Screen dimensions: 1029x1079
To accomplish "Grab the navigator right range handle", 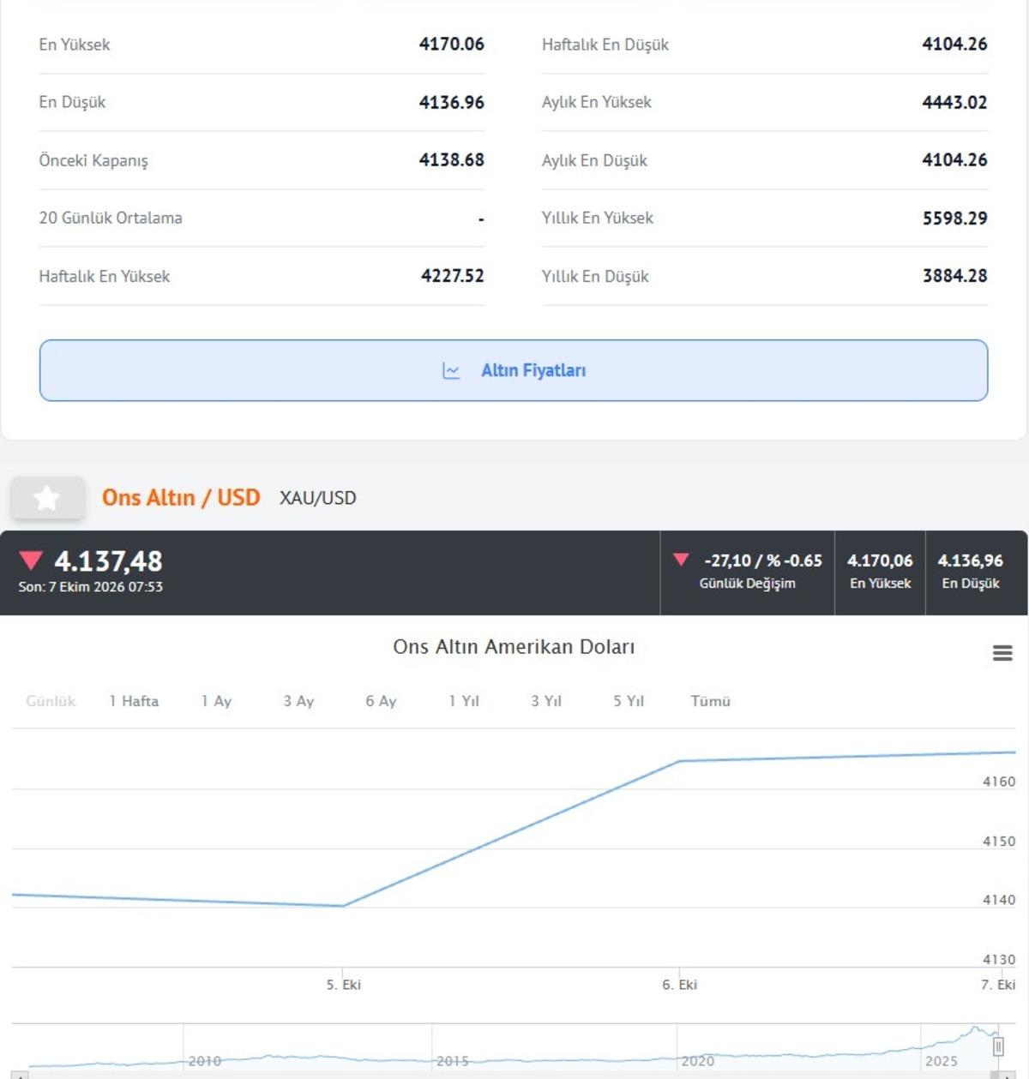I will [998, 1046].
